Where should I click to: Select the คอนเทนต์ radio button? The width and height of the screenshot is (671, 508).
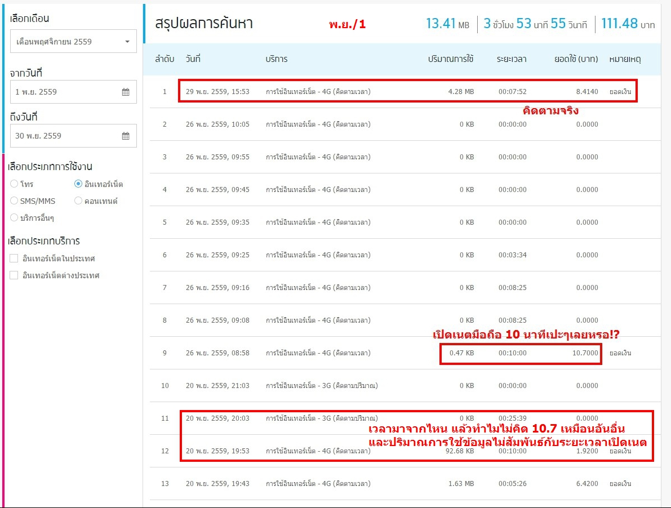click(78, 200)
